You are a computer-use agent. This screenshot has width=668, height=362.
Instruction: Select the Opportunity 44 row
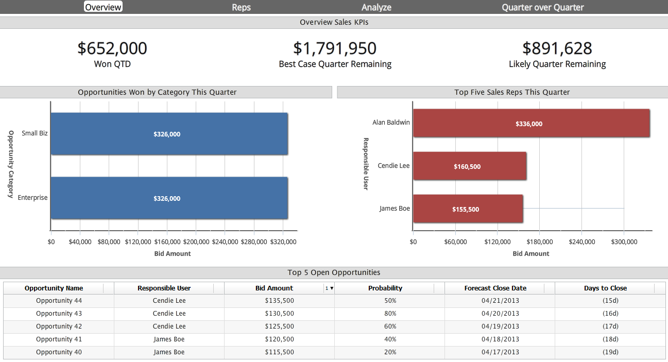[334, 301]
